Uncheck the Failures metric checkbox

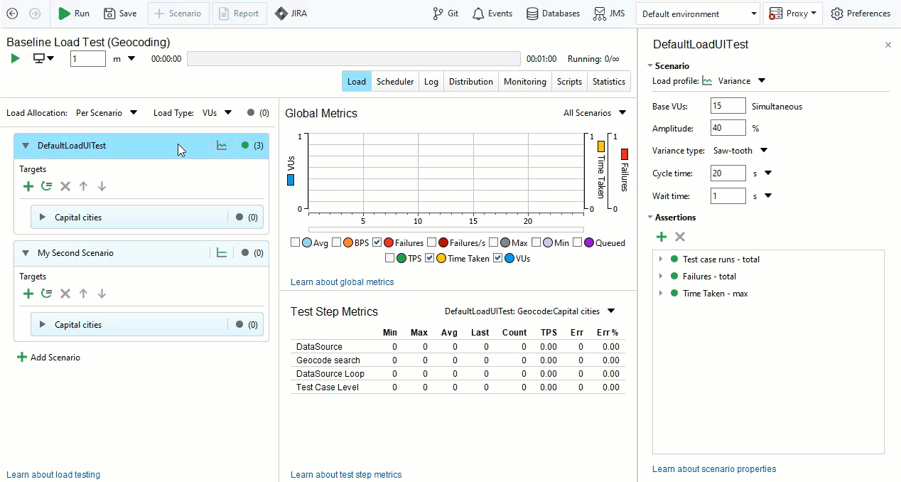pos(377,243)
